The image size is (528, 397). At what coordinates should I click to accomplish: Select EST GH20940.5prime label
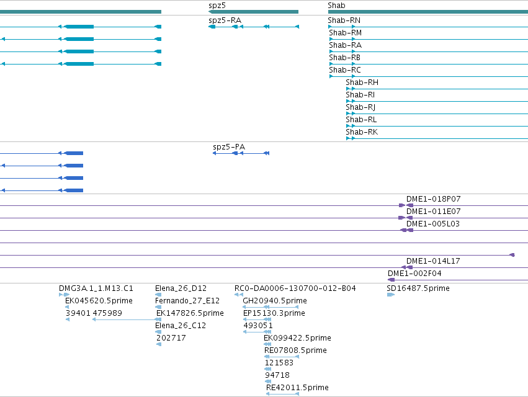275,301
